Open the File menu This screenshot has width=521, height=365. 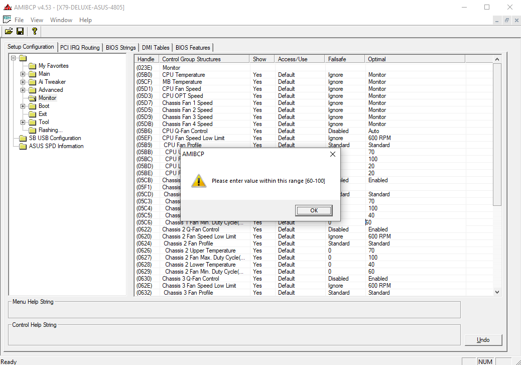pos(19,20)
